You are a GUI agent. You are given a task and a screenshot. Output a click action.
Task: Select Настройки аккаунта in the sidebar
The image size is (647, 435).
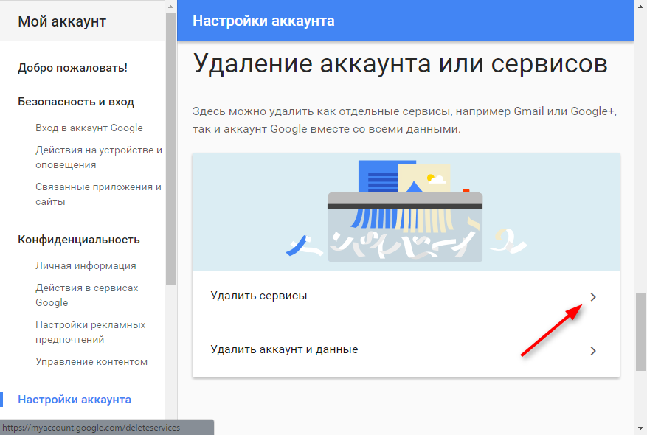[x=75, y=400]
